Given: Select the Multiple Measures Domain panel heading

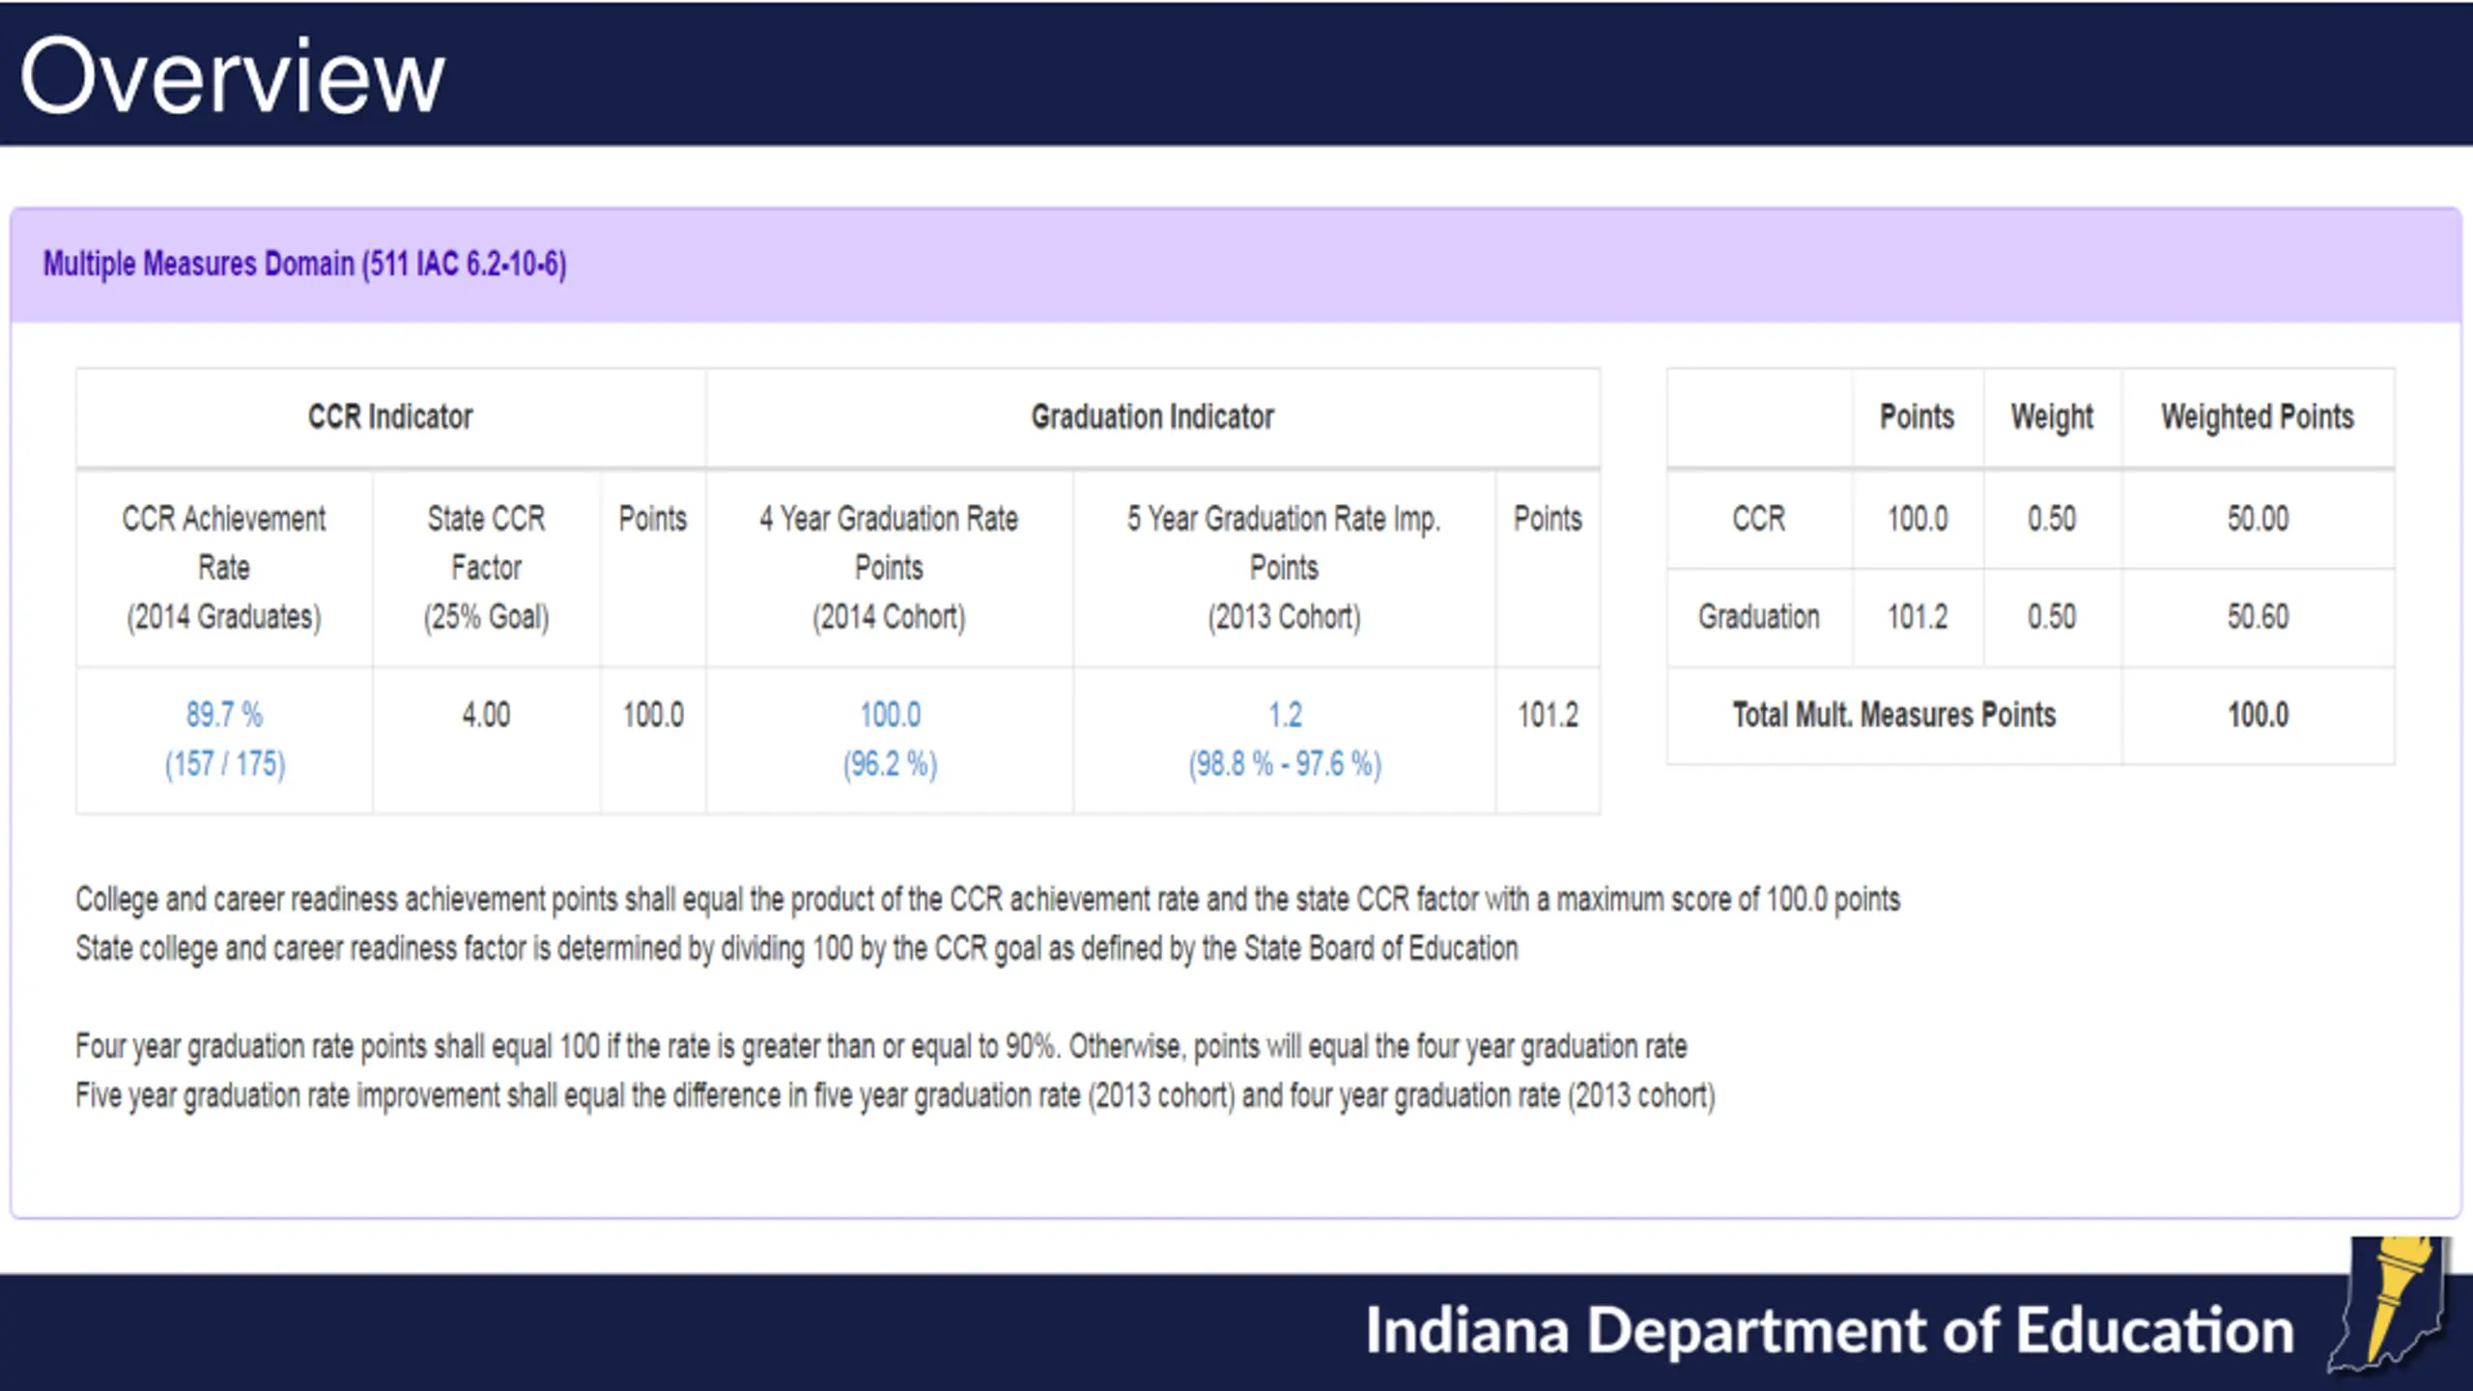Looking at the screenshot, I should (305, 264).
